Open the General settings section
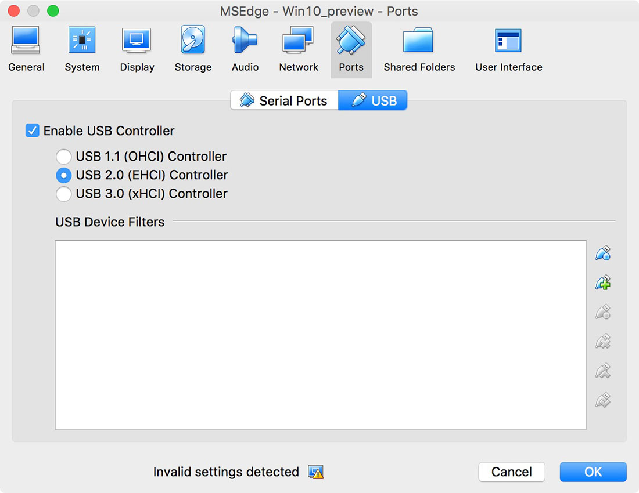Viewport: 639px width, 493px height. coord(26,50)
